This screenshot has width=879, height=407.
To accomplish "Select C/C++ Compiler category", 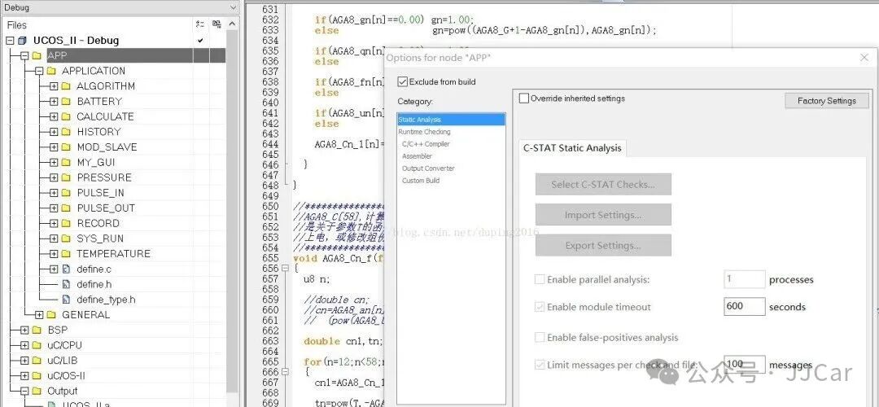I will (426, 144).
